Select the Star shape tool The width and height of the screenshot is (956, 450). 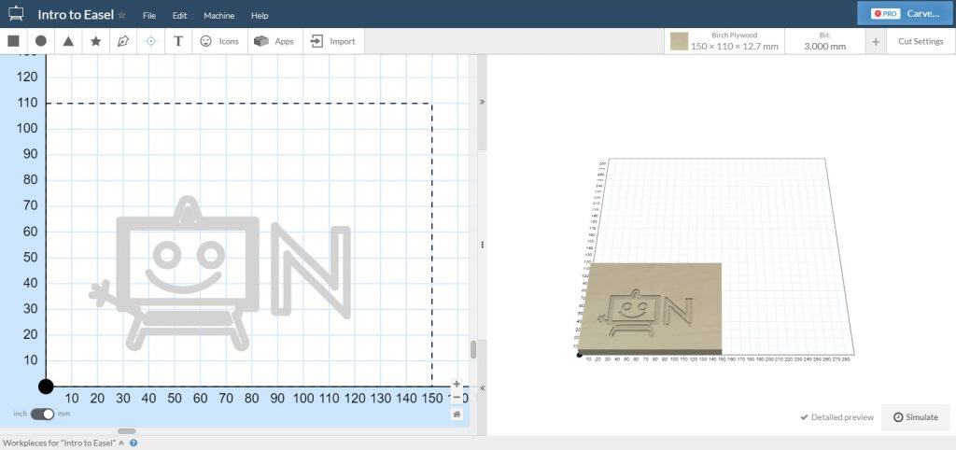click(x=96, y=41)
